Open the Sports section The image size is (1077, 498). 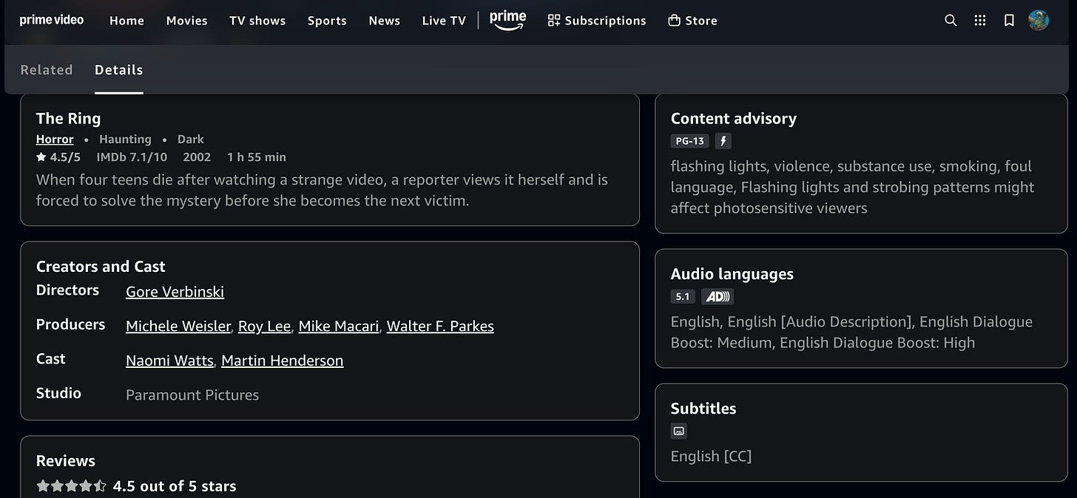coord(327,21)
